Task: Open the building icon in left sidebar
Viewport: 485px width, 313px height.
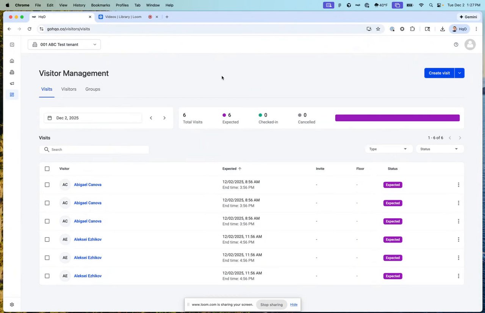Action: tap(12, 72)
